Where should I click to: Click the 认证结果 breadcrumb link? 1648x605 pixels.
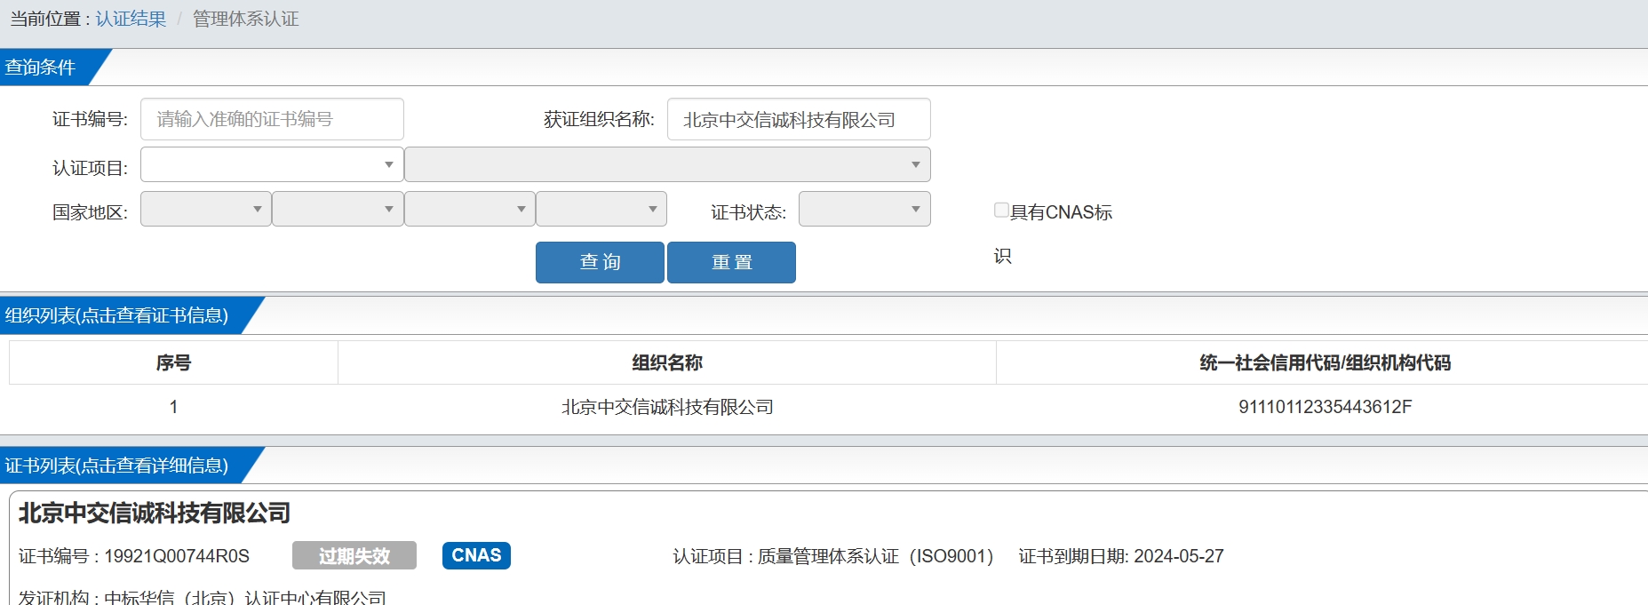coord(131,19)
